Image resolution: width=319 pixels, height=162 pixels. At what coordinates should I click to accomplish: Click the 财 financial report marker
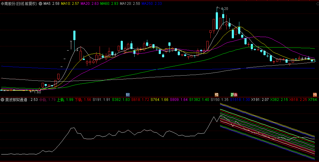[x=128, y=95]
